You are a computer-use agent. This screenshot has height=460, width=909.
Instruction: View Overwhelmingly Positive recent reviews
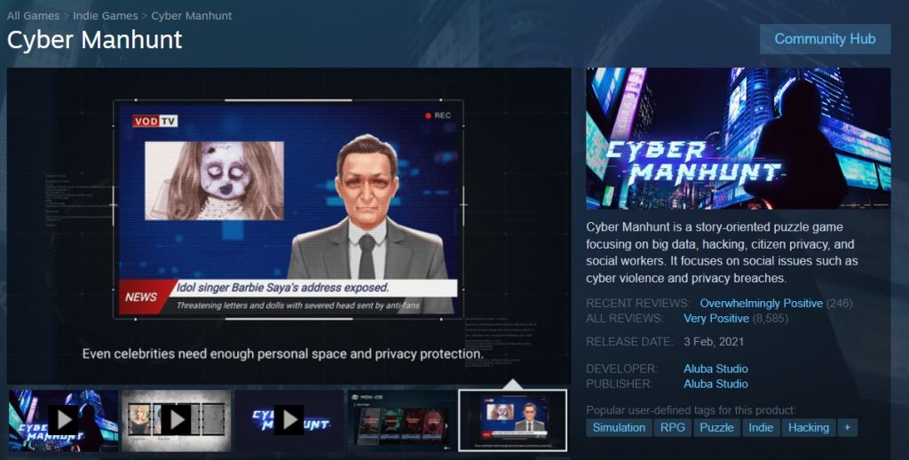coord(761,304)
